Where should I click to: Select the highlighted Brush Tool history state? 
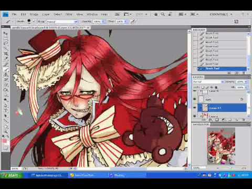(x=222, y=69)
